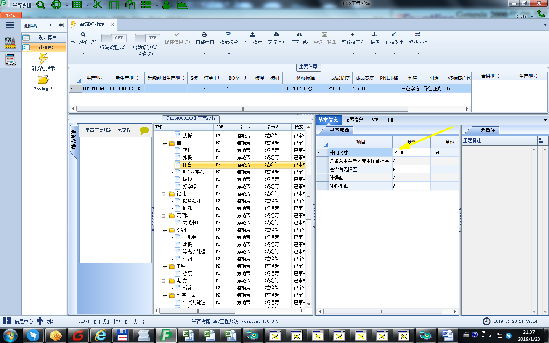Click the green copy documents icon
549x343 pixels.
coord(130,5)
